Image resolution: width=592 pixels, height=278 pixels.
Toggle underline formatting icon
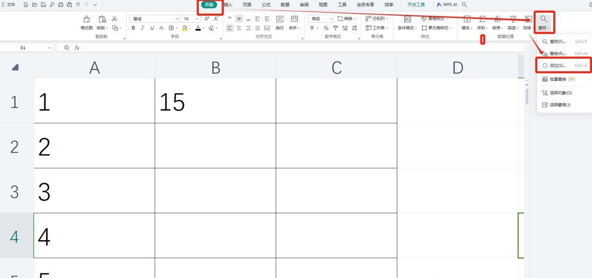tap(152, 28)
